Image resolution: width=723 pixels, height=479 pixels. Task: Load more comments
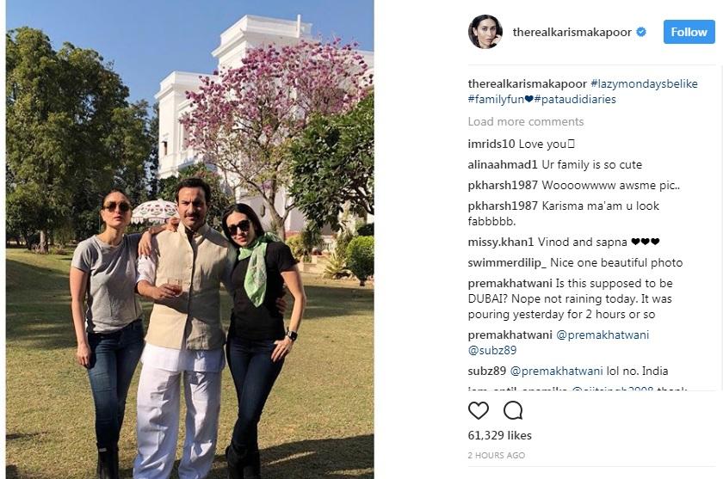(526, 121)
